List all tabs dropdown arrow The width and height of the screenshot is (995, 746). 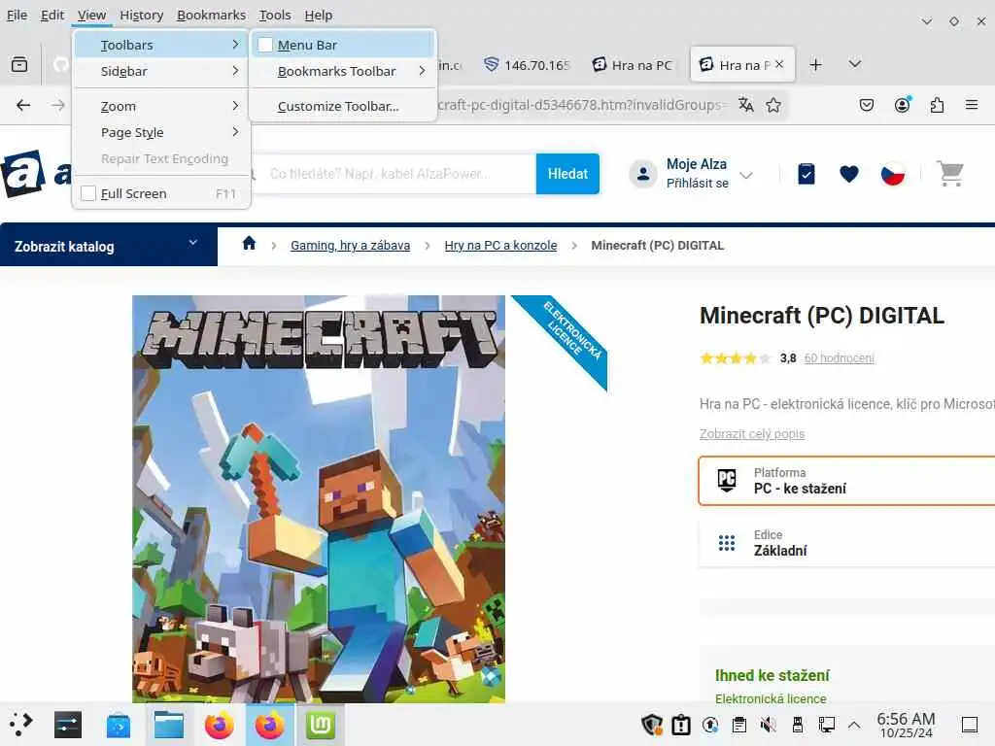point(855,64)
